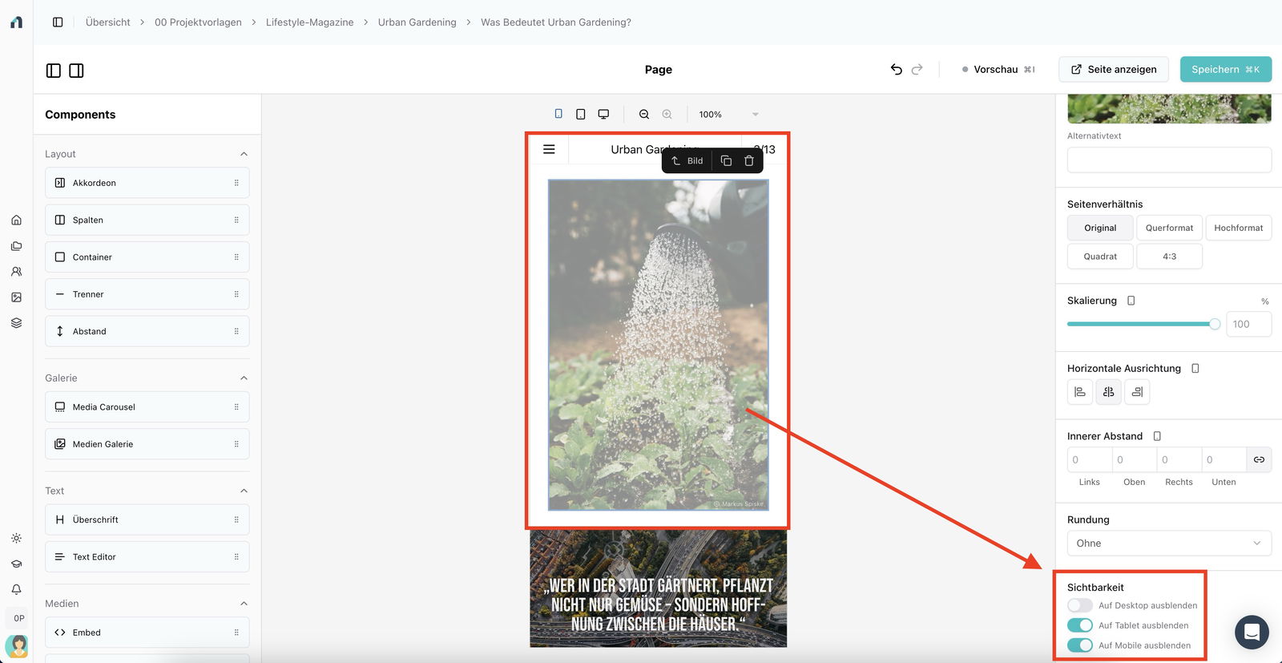Switch to desktop device preview icon
Viewport: 1282px width, 663px height.
pyautogui.click(x=603, y=114)
